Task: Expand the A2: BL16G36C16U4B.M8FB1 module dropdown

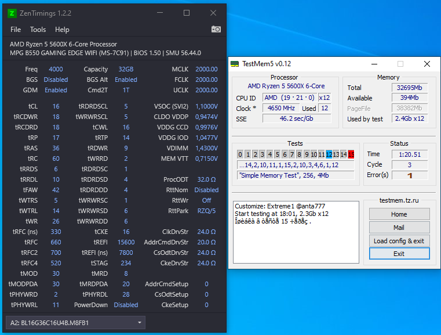Action: [75, 323]
